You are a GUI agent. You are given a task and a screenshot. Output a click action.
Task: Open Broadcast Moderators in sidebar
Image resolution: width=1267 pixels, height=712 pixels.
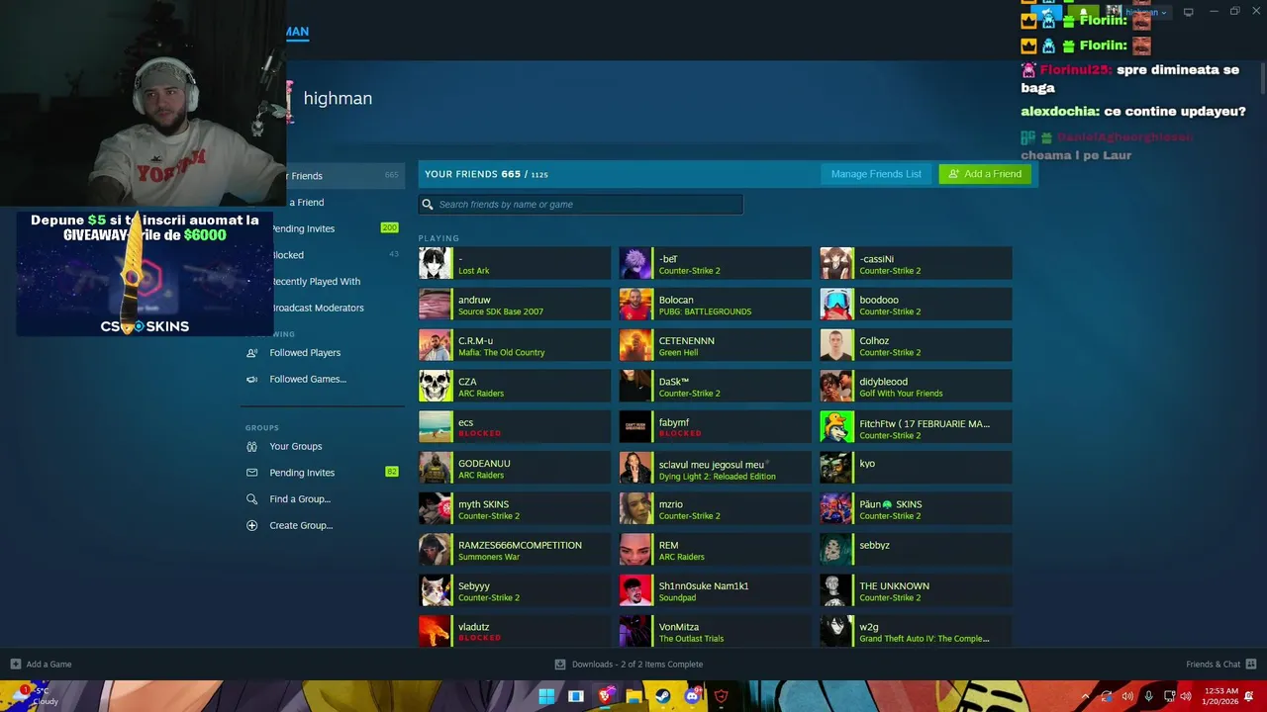pos(318,308)
